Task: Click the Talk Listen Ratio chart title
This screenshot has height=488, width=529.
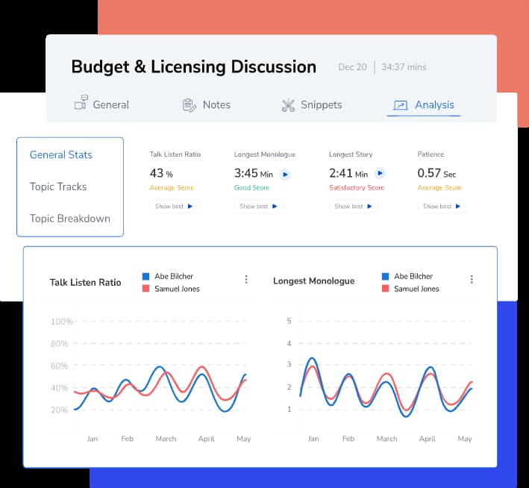Action: [x=85, y=283]
